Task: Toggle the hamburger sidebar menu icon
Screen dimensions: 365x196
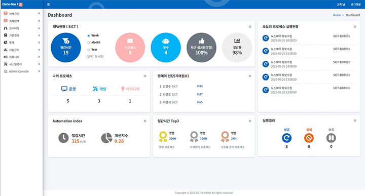Action: [x=49, y=5]
